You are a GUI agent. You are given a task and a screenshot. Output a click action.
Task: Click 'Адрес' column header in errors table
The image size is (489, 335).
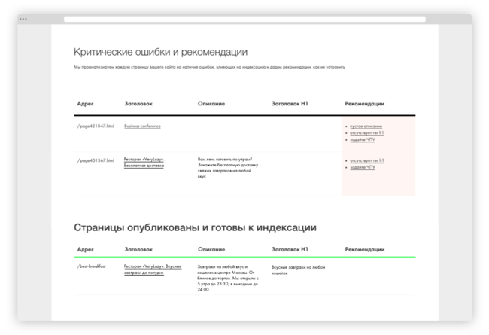85,102
